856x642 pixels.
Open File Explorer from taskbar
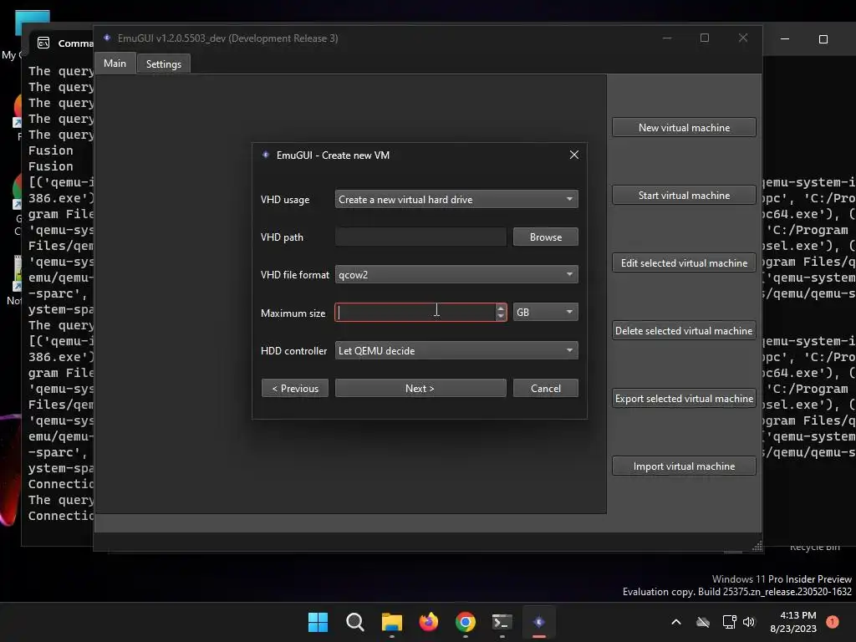point(391,622)
